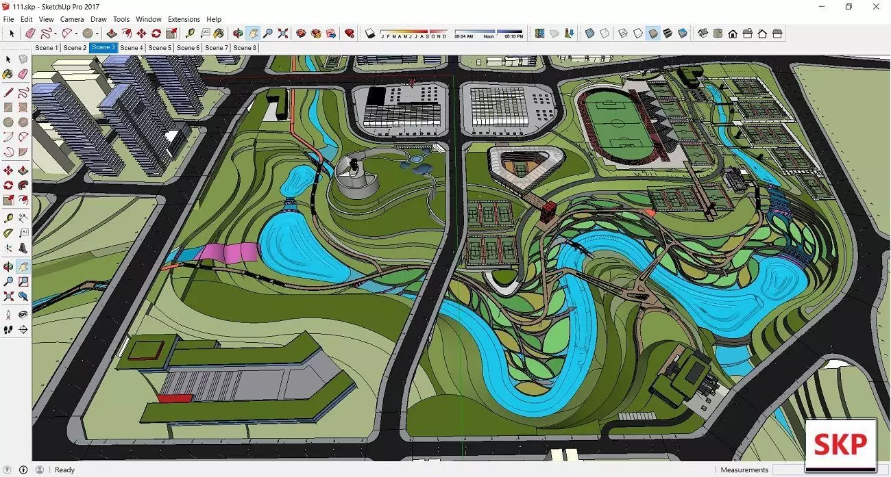The height and width of the screenshot is (477, 891).
Task: Switch to the Scene 8 tab
Action: pos(245,48)
